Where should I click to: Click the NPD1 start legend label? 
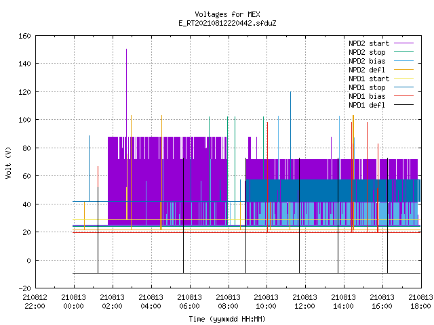click(x=369, y=79)
